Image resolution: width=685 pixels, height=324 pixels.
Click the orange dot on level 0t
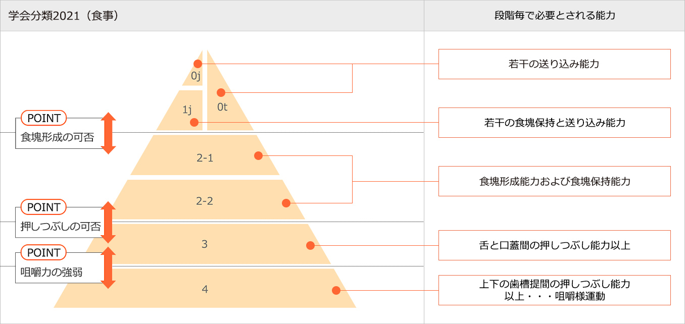tap(220, 92)
